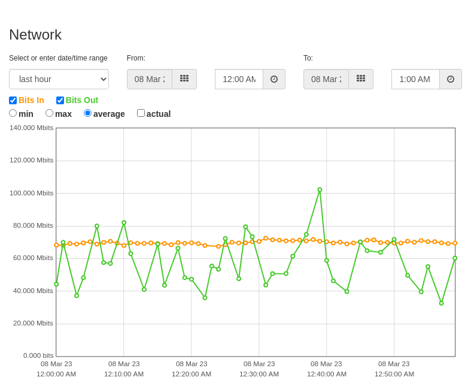The image size is (471, 380).
Task: Click the first orange data point at 12:00
Action: (56, 245)
